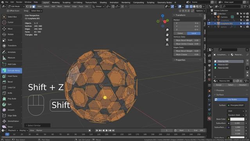This screenshot has height=141, width=250.
Task: Open the Edit Mode dropdown
Action: pos(16,7)
